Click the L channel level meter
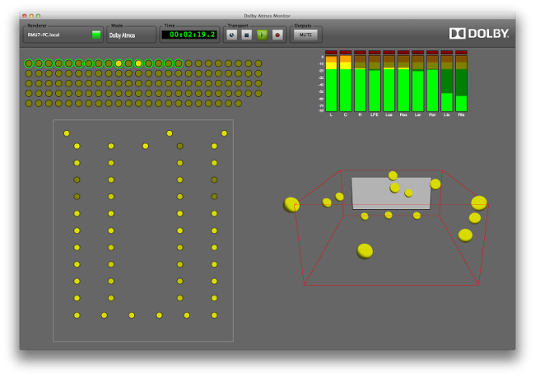 click(331, 83)
